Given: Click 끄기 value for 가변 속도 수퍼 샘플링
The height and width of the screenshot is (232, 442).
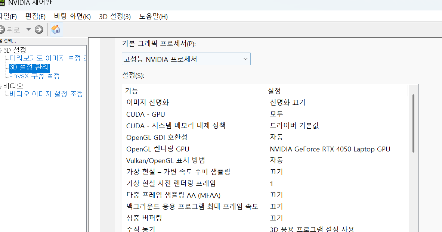Looking at the screenshot, I should pos(276,172).
